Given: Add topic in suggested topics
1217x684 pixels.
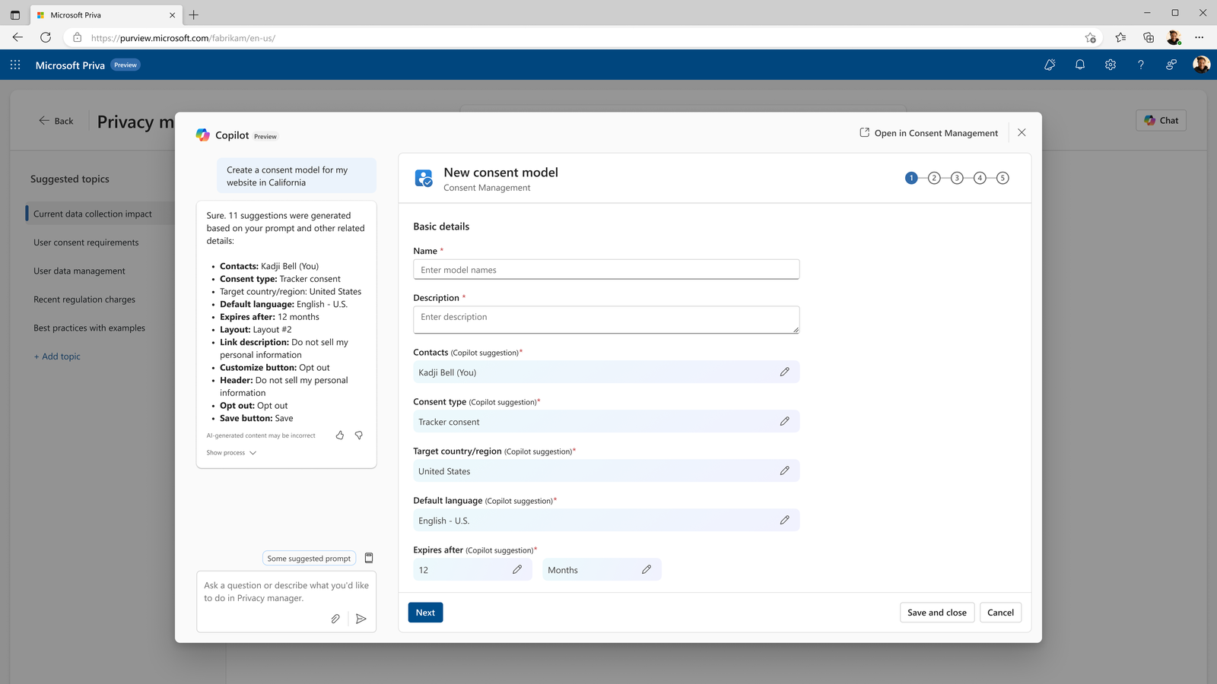Looking at the screenshot, I should [57, 356].
